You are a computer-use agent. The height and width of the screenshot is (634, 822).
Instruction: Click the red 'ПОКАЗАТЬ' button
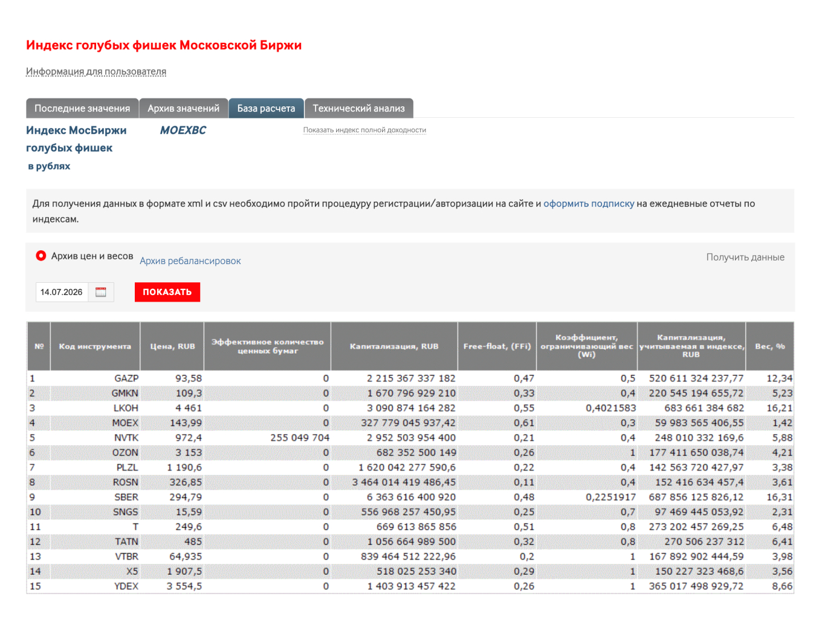pos(167,292)
